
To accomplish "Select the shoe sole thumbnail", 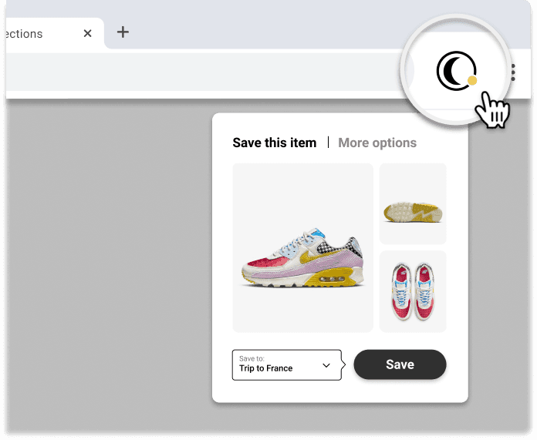I will pos(413,204).
